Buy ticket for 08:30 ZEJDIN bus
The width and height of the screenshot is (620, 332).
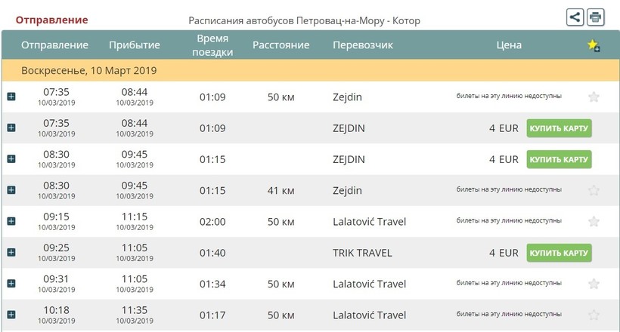pos(559,159)
